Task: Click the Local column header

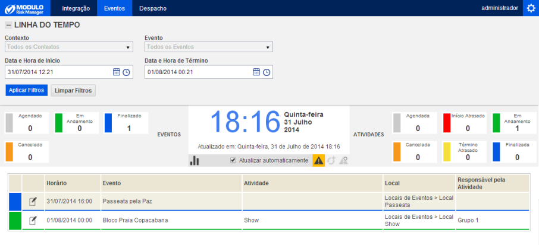Action: point(419,183)
